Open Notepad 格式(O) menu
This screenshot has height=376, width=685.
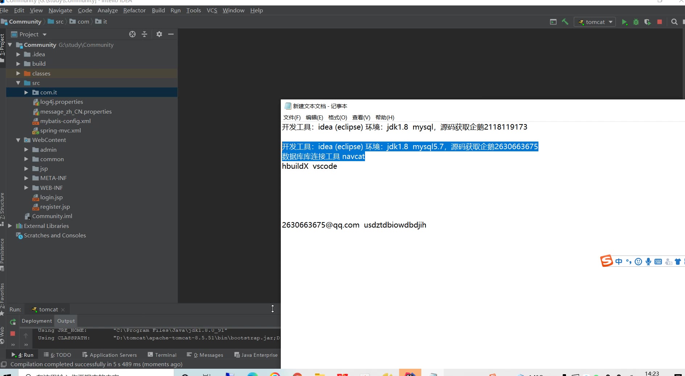click(x=337, y=117)
